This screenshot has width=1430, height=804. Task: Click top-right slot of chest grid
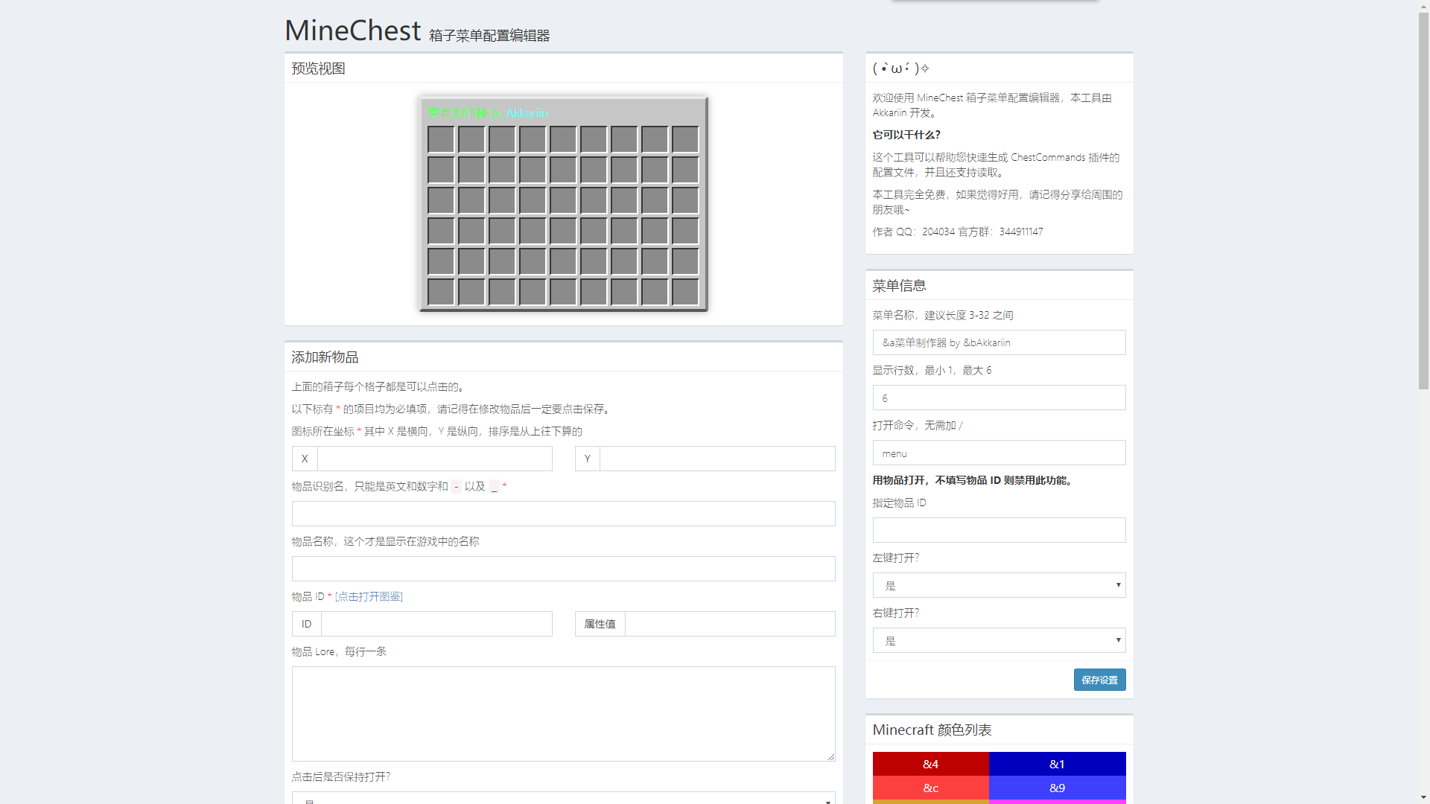tap(685, 139)
